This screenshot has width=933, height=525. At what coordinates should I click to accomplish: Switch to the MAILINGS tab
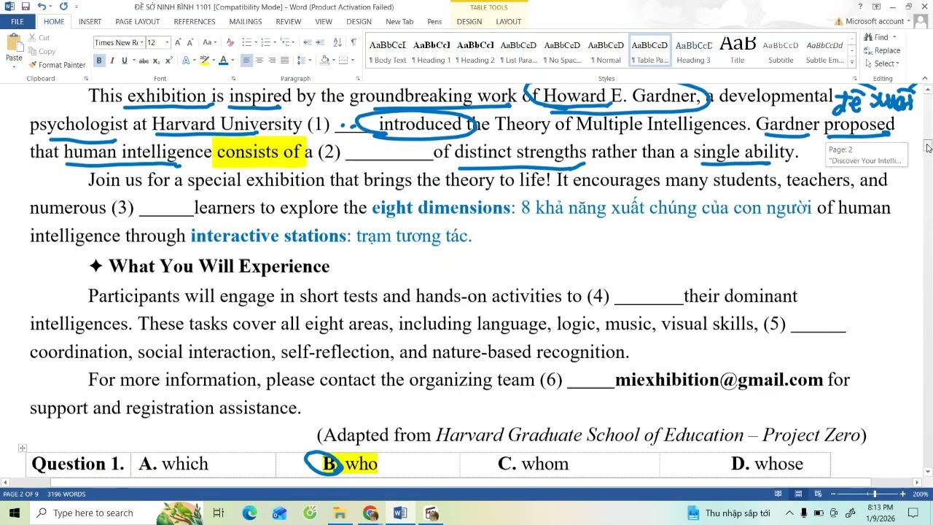[x=246, y=22]
